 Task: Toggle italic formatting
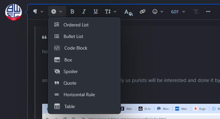tap(84, 12)
